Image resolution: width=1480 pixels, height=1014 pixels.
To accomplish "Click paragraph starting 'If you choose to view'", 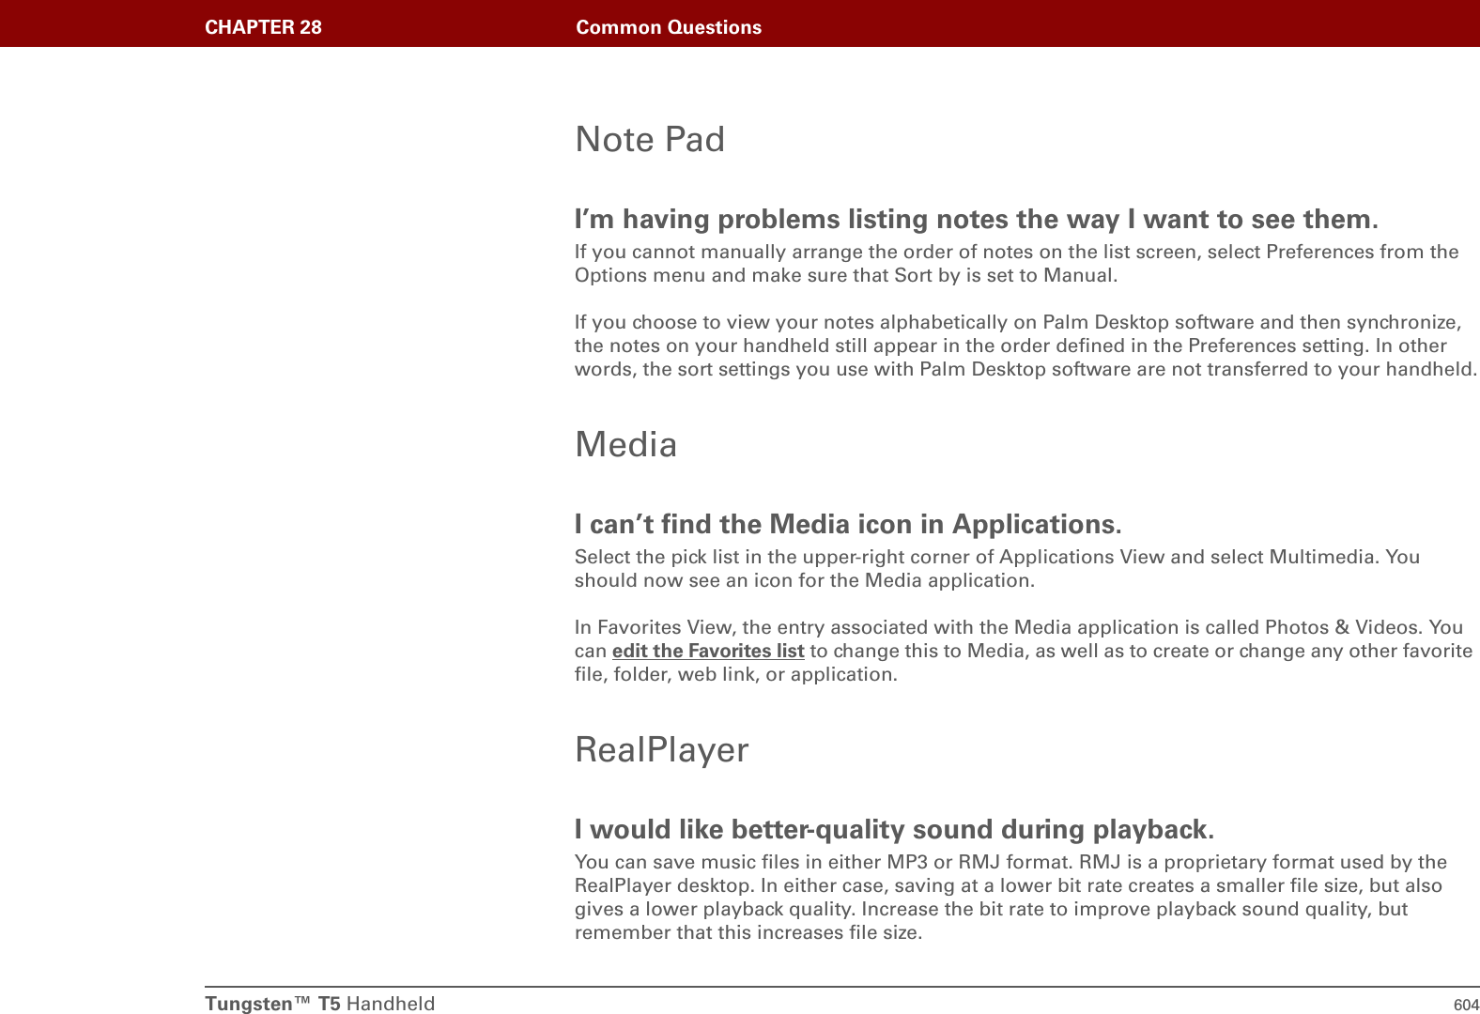I will tap(1025, 346).
